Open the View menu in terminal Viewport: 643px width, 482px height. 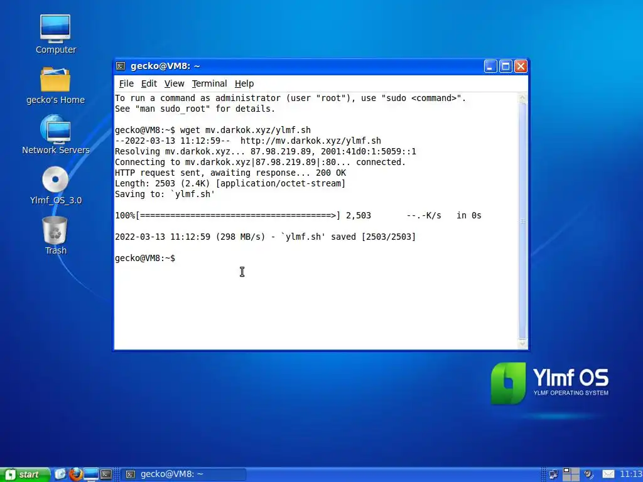pyautogui.click(x=175, y=83)
